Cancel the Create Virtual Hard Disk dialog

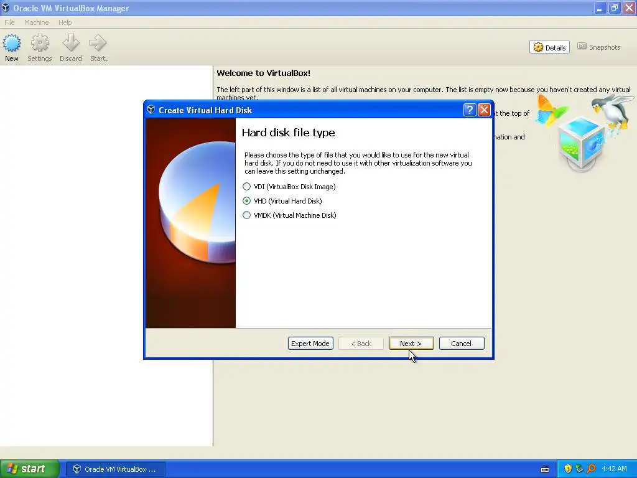click(462, 344)
